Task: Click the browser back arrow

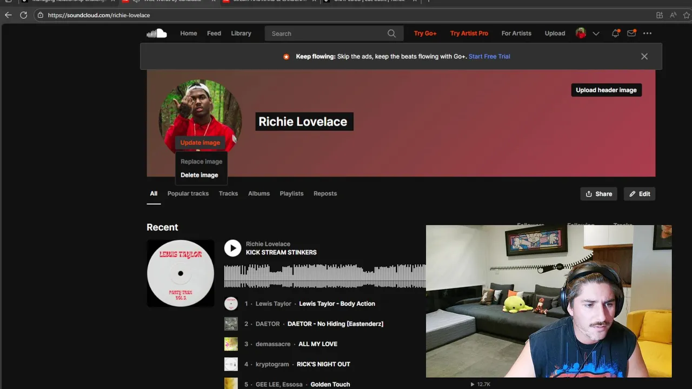Action: [8, 15]
